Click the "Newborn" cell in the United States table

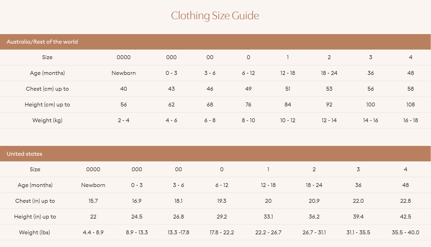click(93, 185)
